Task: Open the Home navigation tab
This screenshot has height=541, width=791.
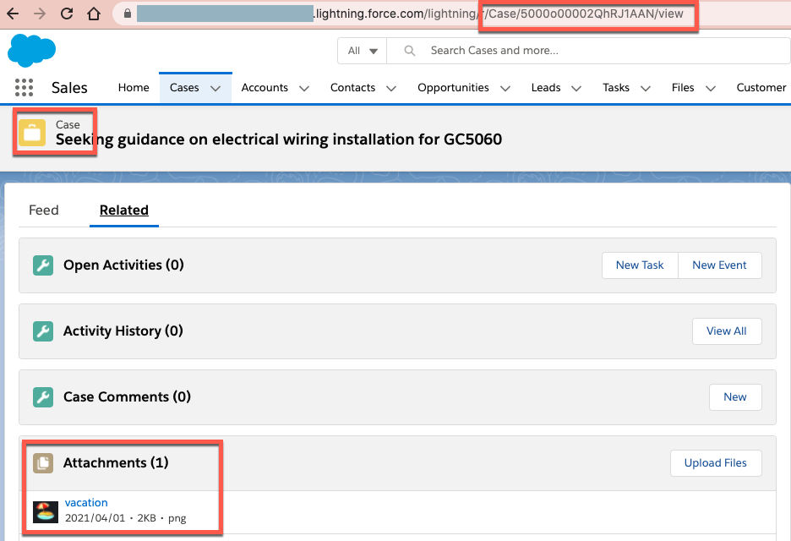Action: point(134,88)
